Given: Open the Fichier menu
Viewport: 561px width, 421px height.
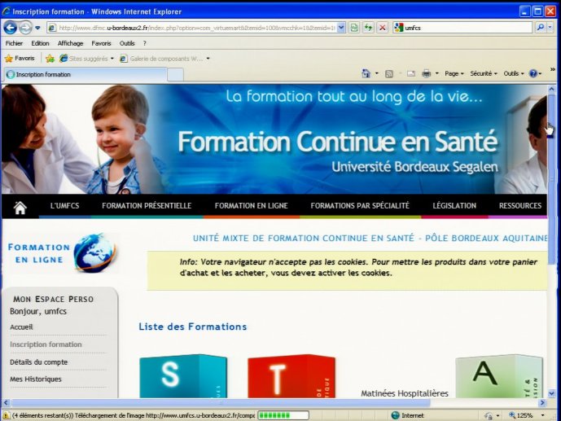Looking at the screenshot, I should 14,43.
